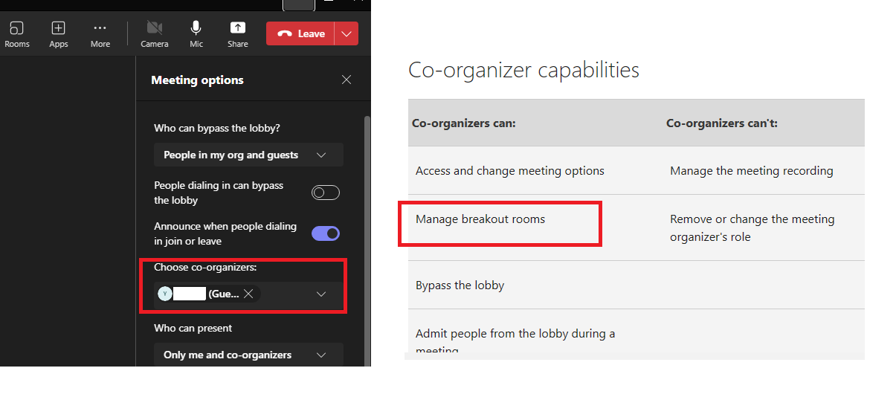Select 'Bypass the lobby' table cell
The image size is (896, 397).
click(x=460, y=285)
